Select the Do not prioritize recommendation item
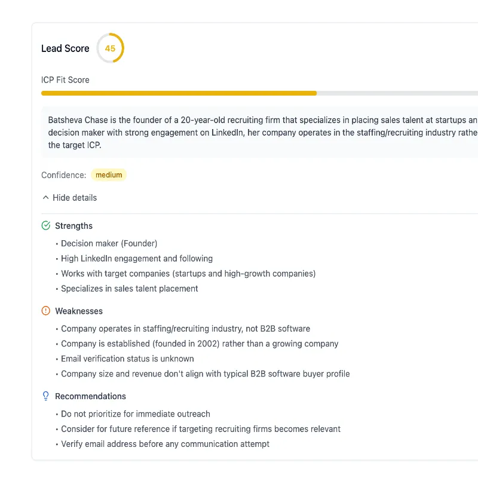 click(x=135, y=413)
